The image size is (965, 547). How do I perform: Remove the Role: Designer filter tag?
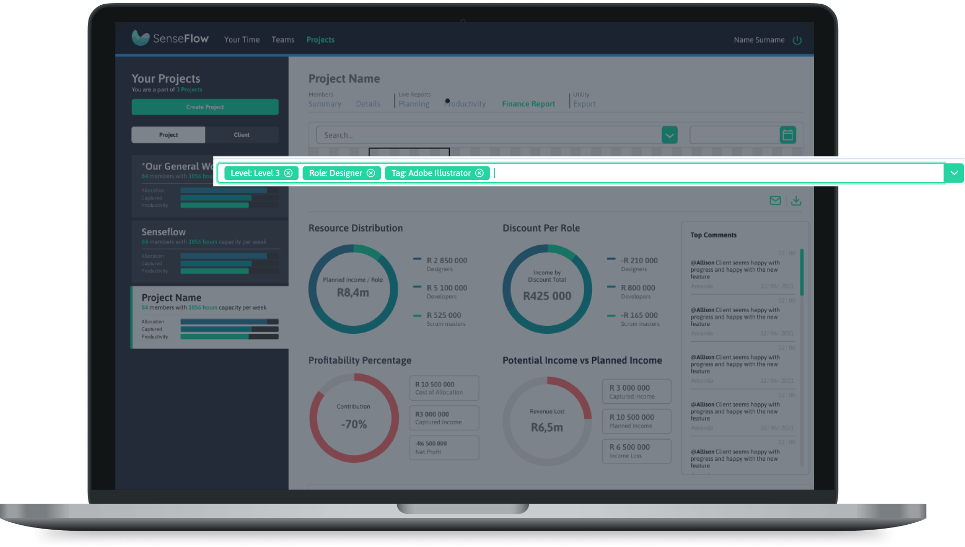[371, 173]
